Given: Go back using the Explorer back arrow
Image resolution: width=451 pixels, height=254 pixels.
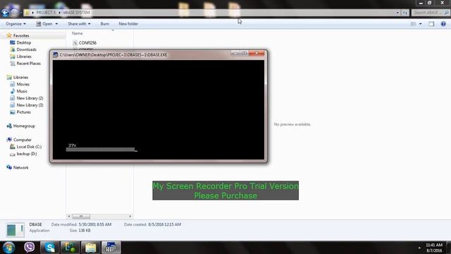Looking at the screenshot, I should tap(5, 13).
